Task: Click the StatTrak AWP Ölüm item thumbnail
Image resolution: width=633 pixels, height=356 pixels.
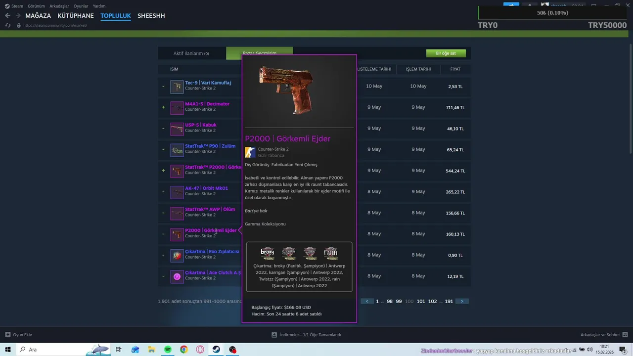Action: coord(177,213)
